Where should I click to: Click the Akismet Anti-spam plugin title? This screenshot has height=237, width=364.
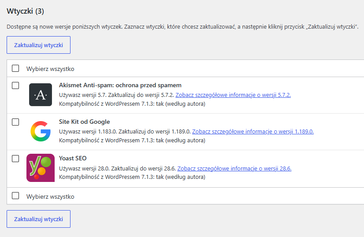(120, 85)
